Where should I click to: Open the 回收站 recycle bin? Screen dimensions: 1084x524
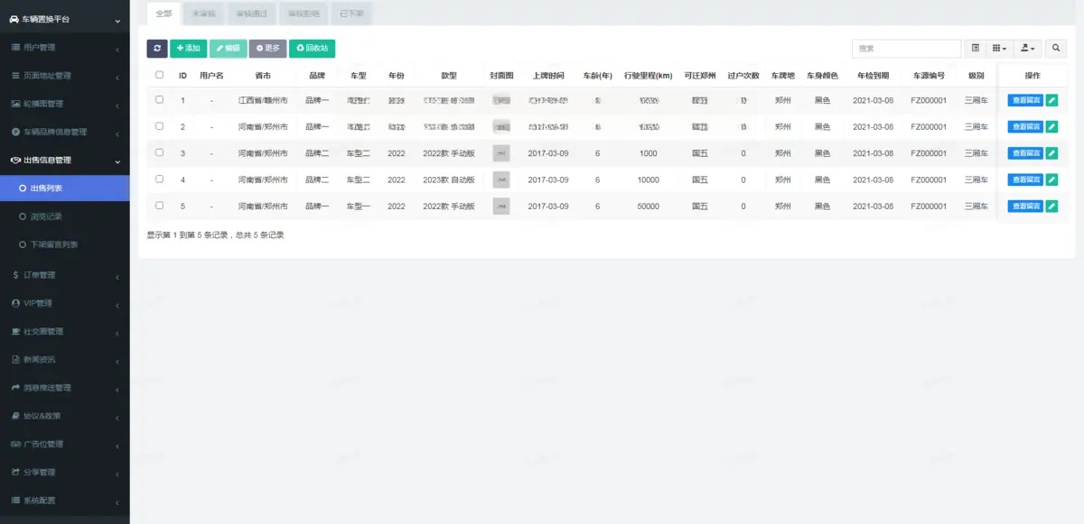312,49
